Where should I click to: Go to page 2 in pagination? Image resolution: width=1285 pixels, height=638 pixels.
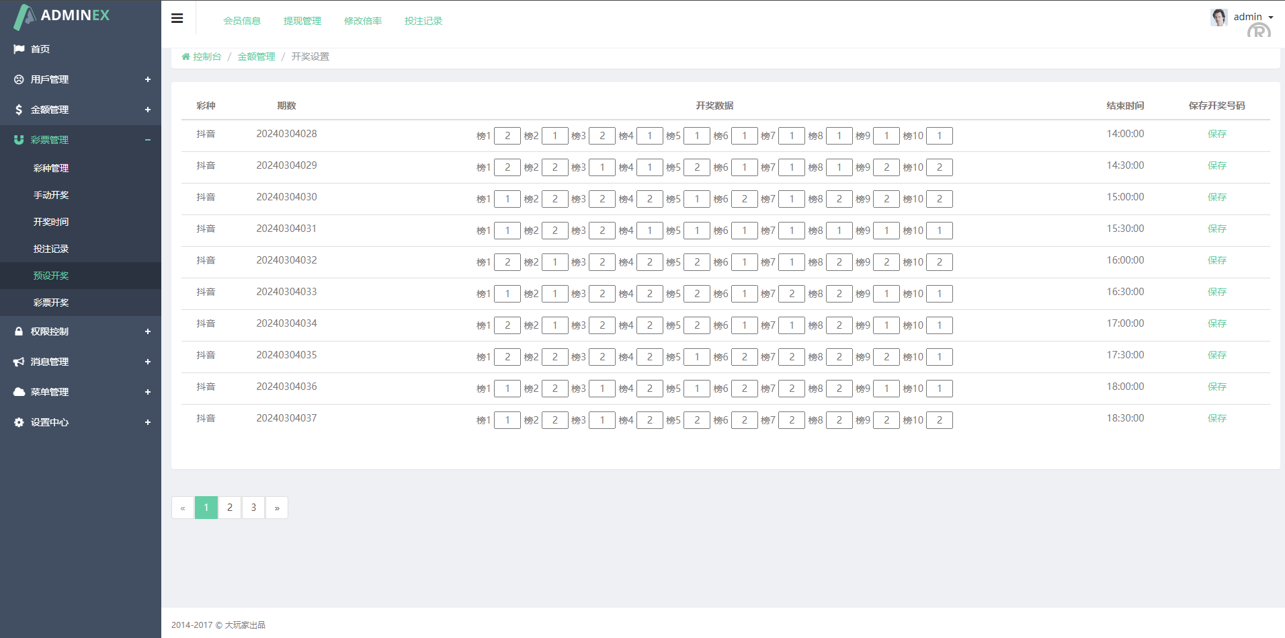click(x=230, y=508)
